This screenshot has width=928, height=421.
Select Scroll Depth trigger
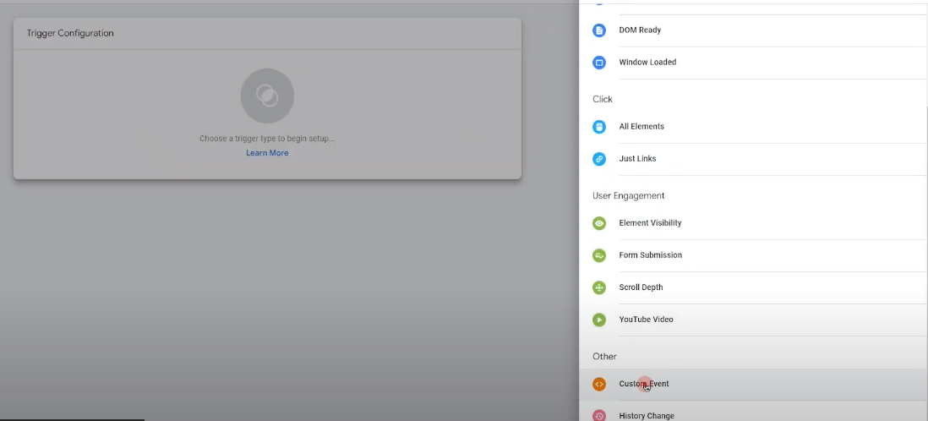pyautogui.click(x=753, y=287)
